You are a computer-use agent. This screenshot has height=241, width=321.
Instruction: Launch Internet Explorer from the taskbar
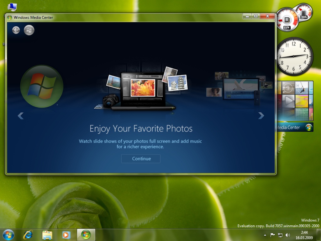[28, 235]
